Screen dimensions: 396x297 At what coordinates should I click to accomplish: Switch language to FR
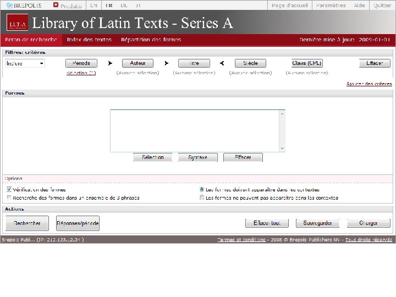[x=109, y=5]
